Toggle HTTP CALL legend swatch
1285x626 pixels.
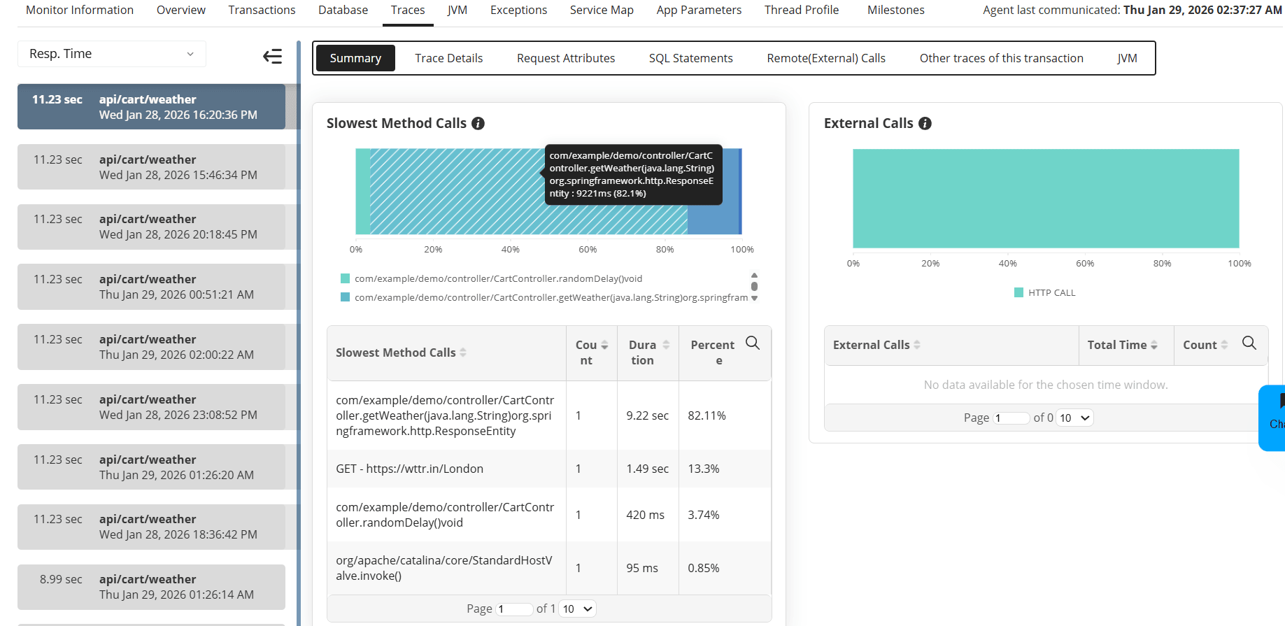coord(1019,292)
